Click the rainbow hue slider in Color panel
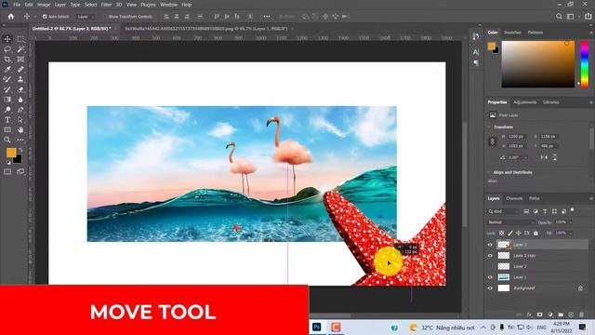The image size is (595, 335). coord(585,64)
